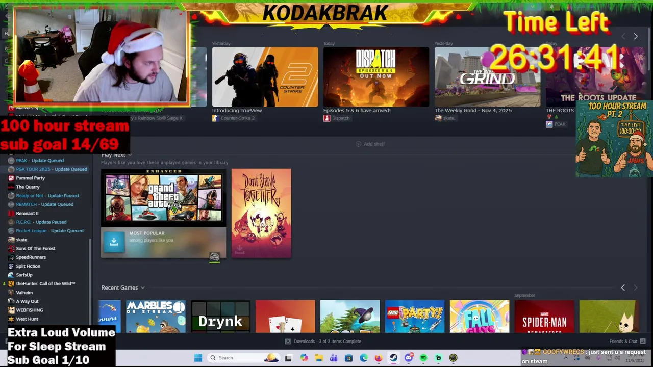This screenshot has width=653, height=367.
Task: Click the Add shelf button
Action: (370, 144)
